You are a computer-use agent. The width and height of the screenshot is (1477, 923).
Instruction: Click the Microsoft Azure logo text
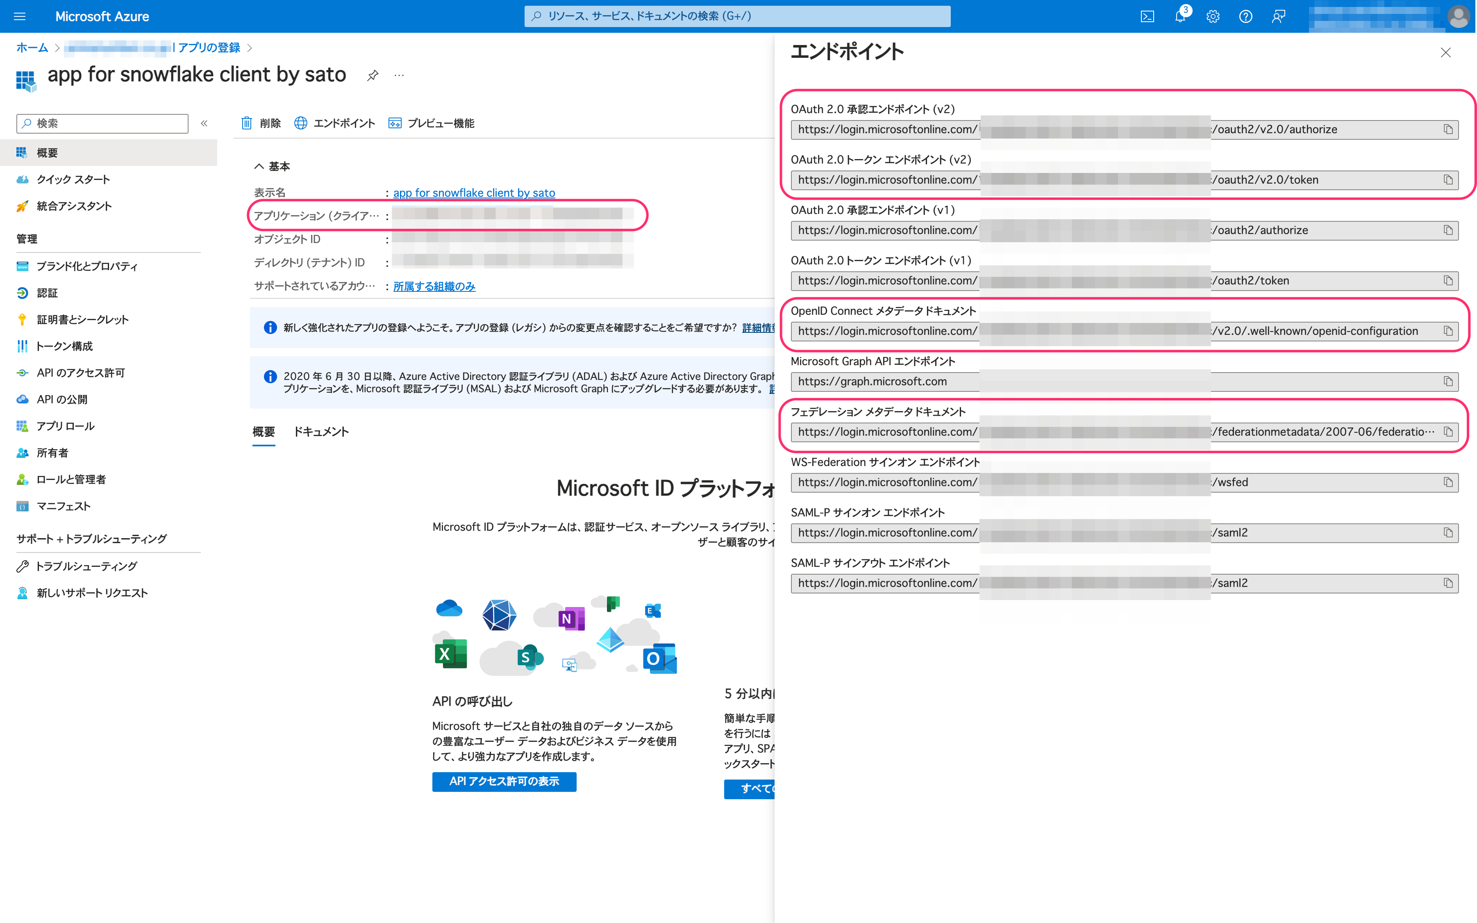102,16
